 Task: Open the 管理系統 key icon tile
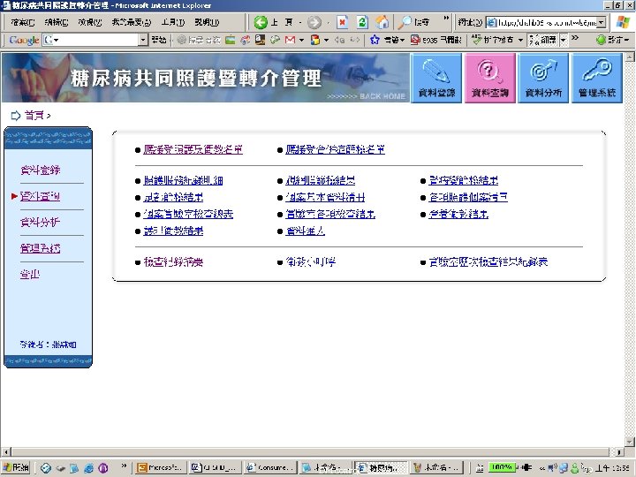coord(597,79)
